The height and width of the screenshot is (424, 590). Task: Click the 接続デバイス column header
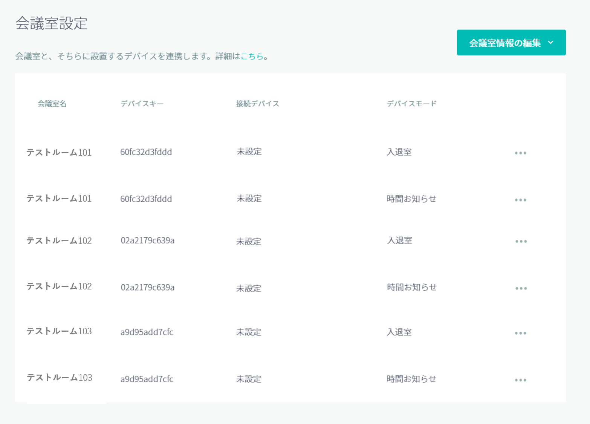257,104
